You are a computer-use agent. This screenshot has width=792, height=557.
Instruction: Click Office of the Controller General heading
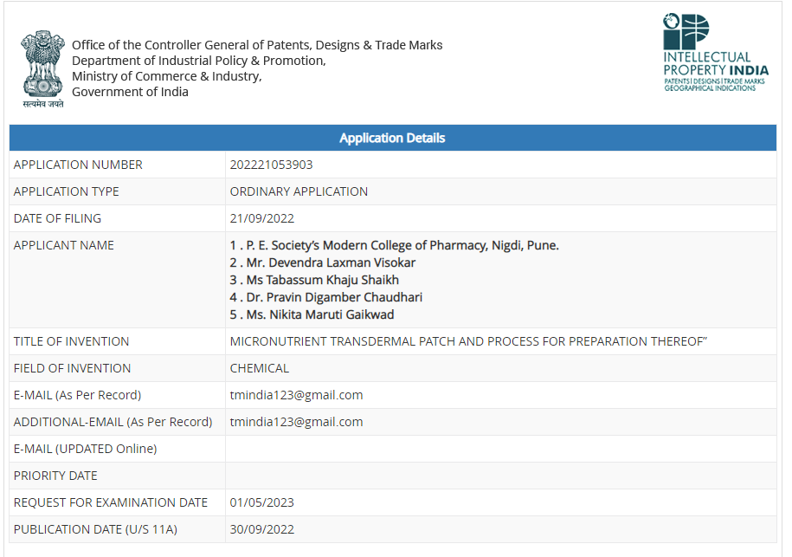pyautogui.click(x=257, y=45)
